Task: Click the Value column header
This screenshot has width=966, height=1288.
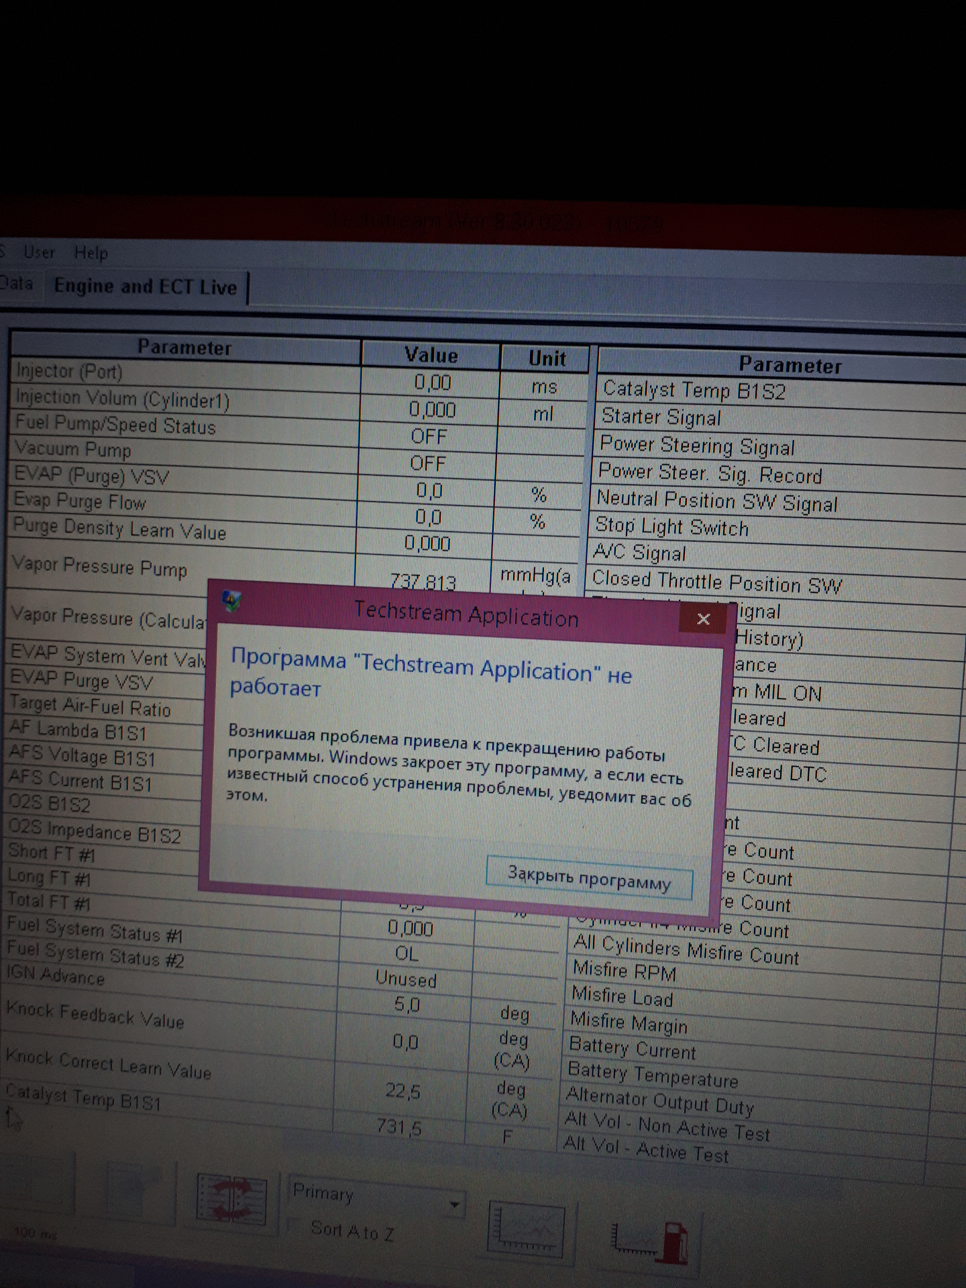Action: pos(431,355)
